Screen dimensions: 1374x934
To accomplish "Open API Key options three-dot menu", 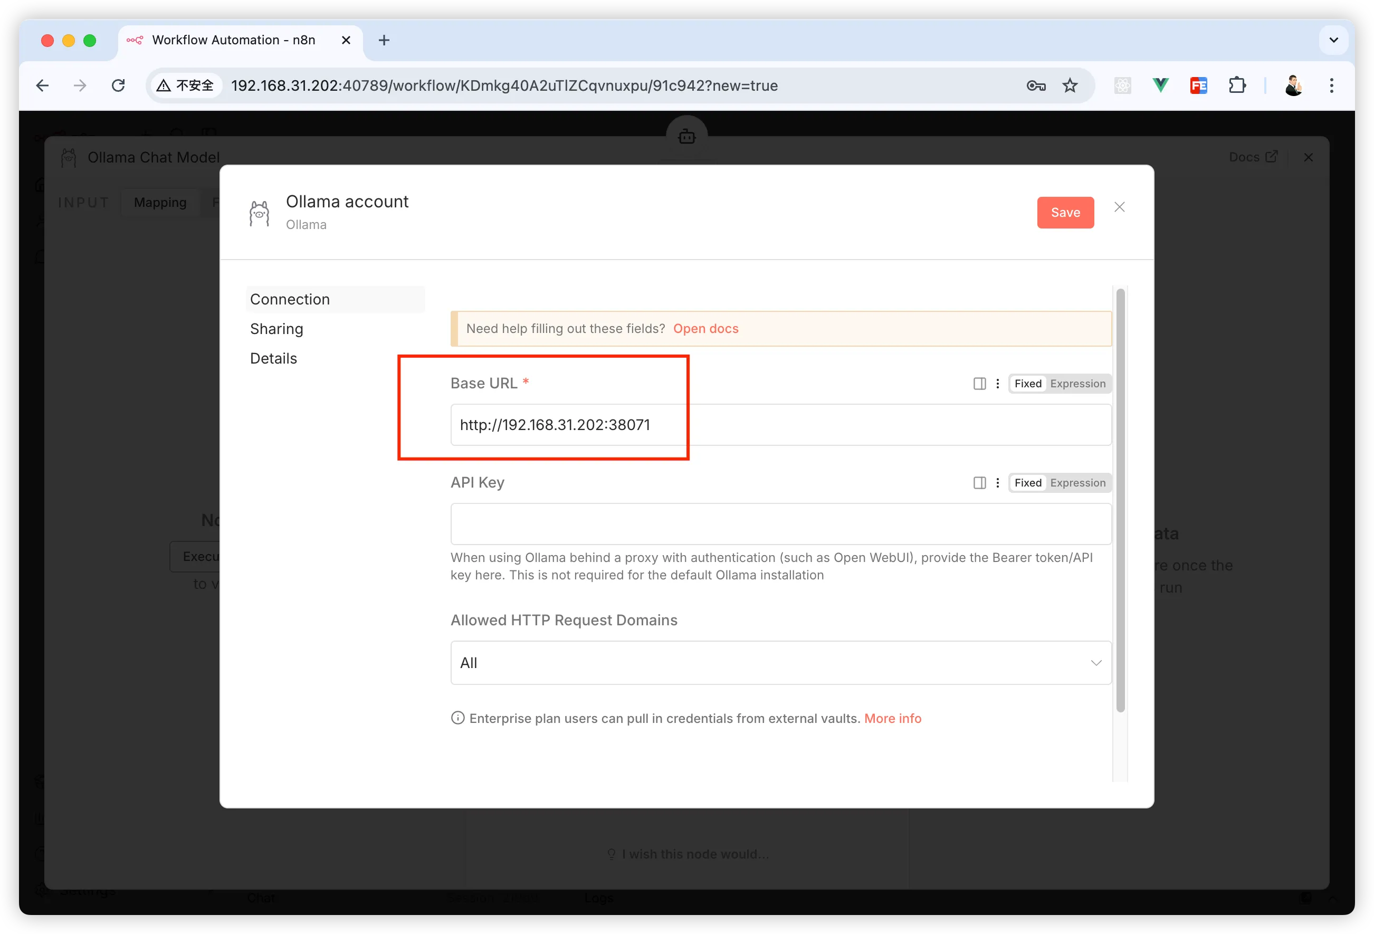I will pos(997,483).
